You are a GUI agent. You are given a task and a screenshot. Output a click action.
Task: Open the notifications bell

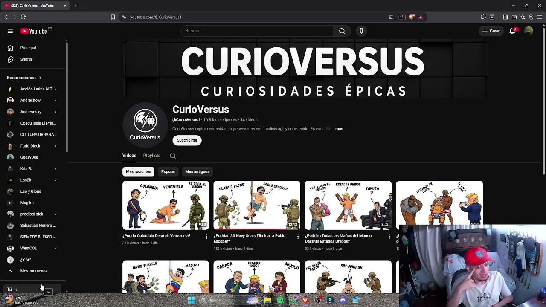click(x=512, y=31)
